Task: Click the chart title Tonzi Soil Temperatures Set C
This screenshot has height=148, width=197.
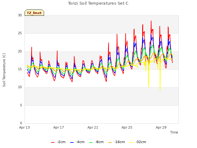Action: (x=98, y=3)
